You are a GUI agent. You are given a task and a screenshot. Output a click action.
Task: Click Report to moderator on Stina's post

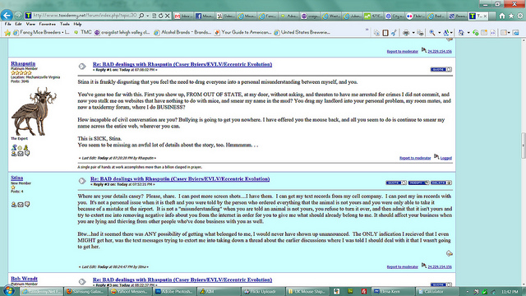[x=402, y=267]
